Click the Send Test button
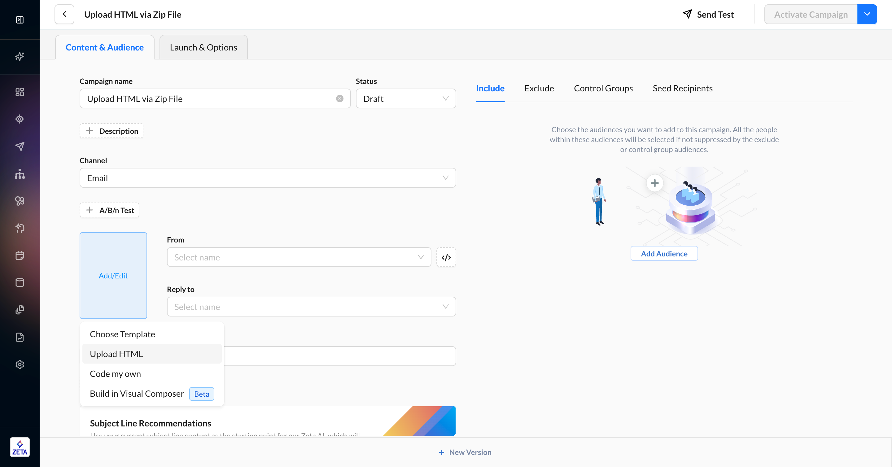892x467 pixels. click(708, 14)
